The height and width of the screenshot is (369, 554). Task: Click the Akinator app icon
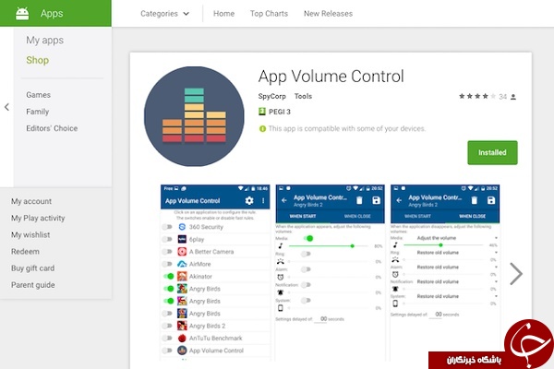point(182,276)
